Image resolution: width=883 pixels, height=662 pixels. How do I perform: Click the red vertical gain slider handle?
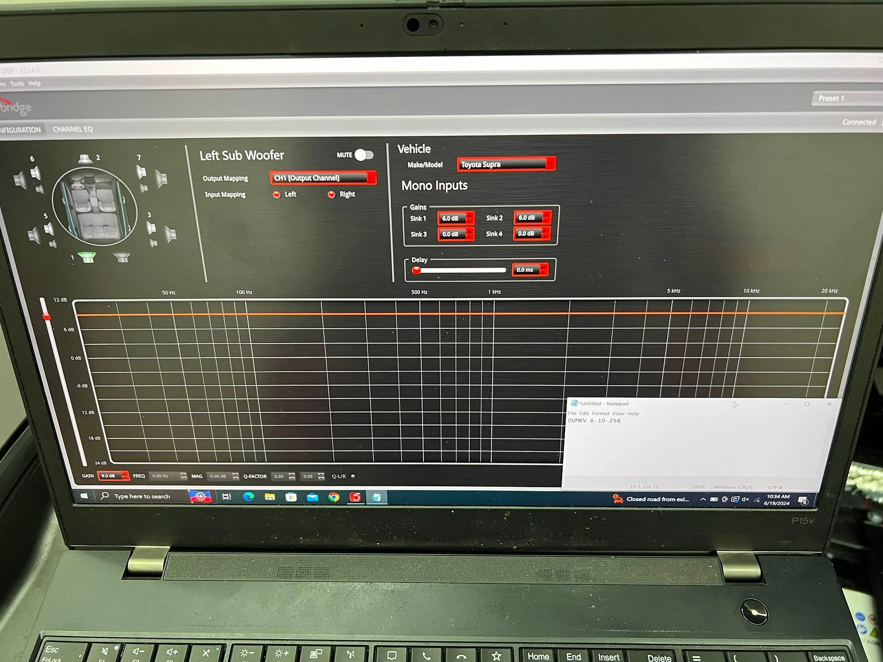[x=47, y=316]
